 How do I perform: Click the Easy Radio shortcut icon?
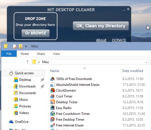[53, 108]
